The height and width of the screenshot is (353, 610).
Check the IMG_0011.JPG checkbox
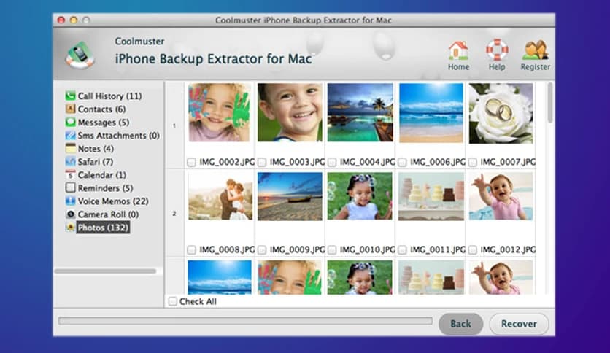[403, 249]
